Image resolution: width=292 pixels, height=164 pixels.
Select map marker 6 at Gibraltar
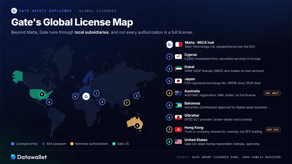(x=75, y=96)
